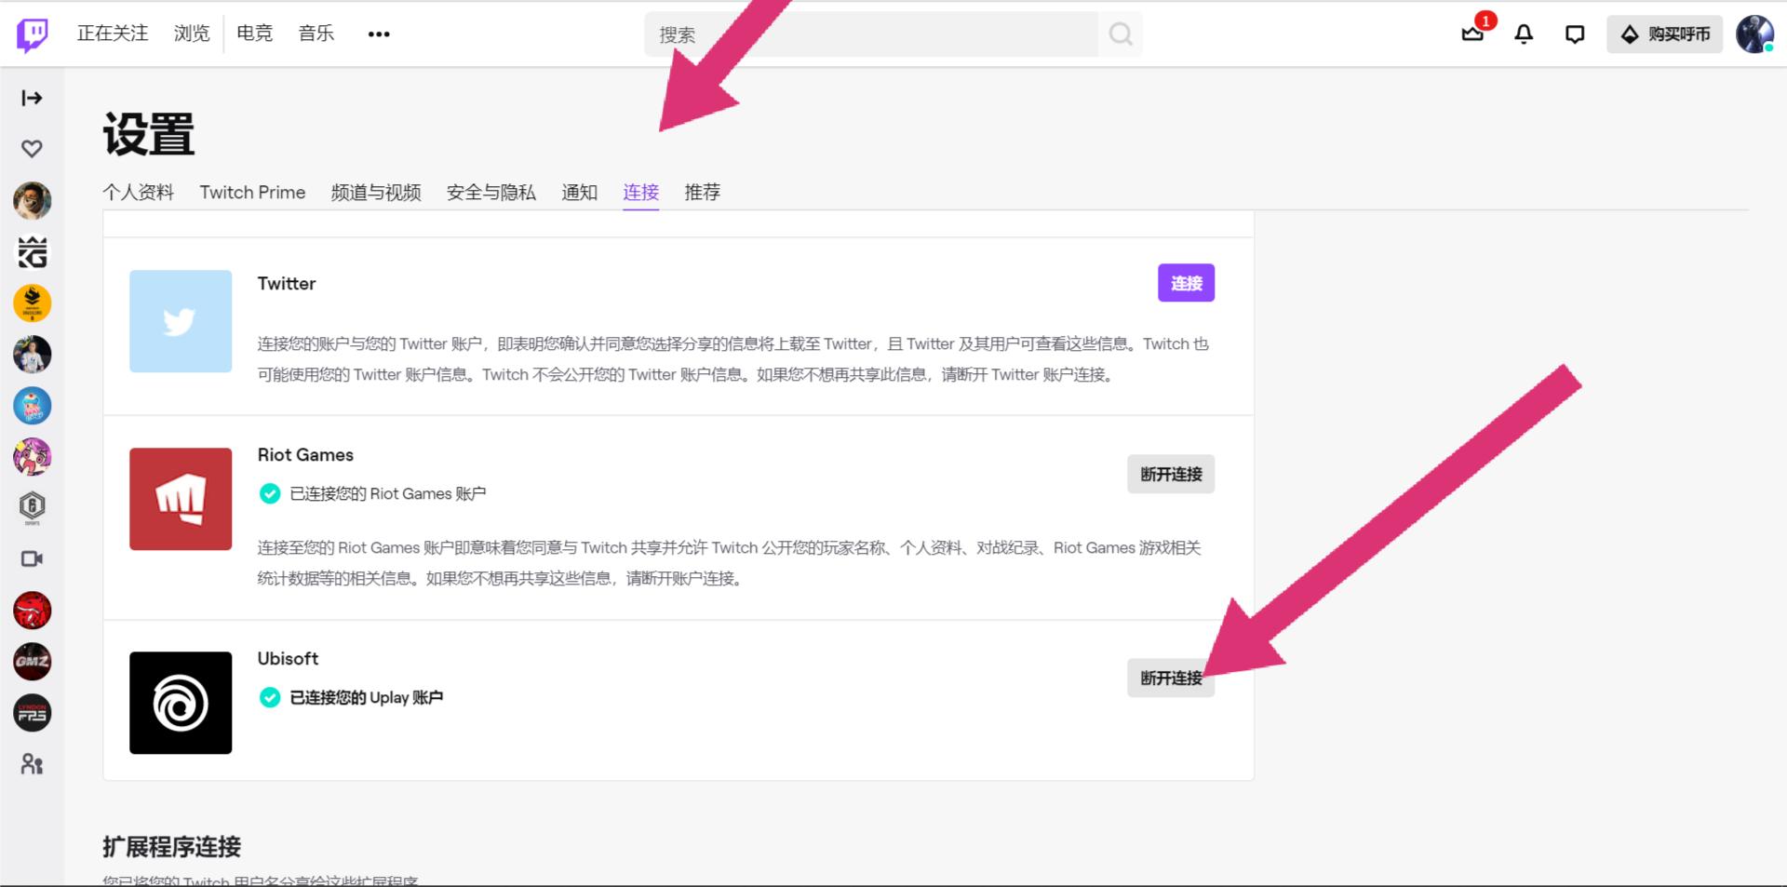Open the GMZ avatar channel
The image size is (1787, 887).
32,662
